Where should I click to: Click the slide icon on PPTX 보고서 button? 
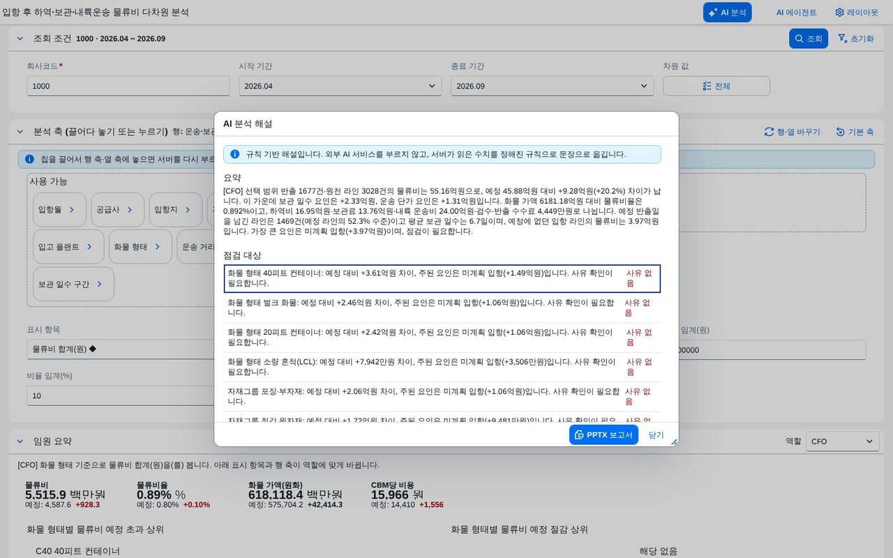tap(579, 435)
